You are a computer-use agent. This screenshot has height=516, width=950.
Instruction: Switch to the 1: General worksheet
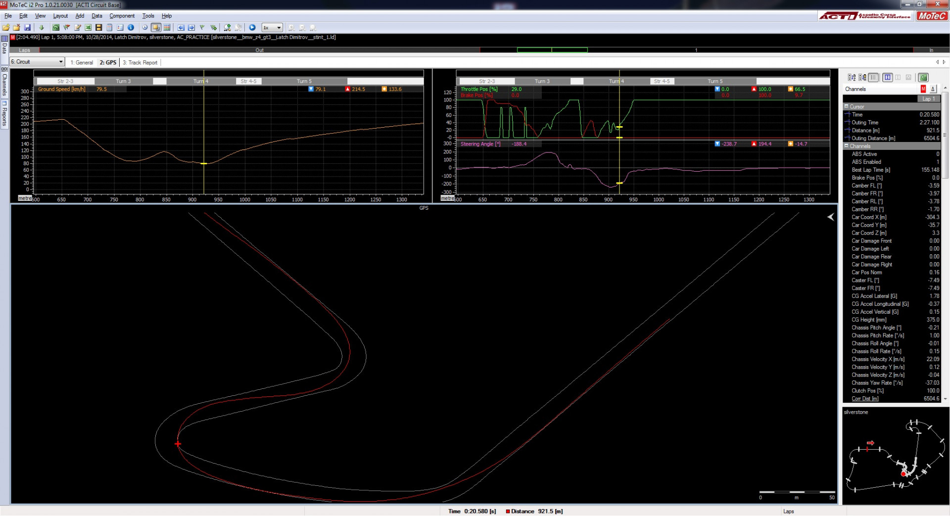click(x=82, y=62)
